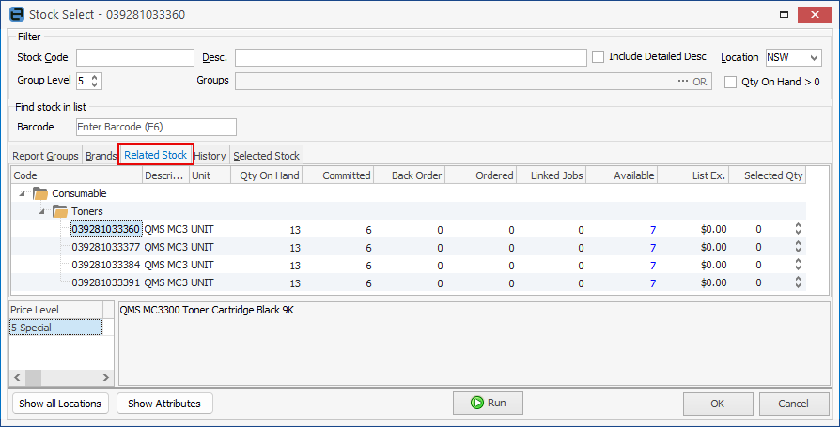Click the Groups ellipsis browse button
The width and height of the screenshot is (840, 427).
point(682,82)
